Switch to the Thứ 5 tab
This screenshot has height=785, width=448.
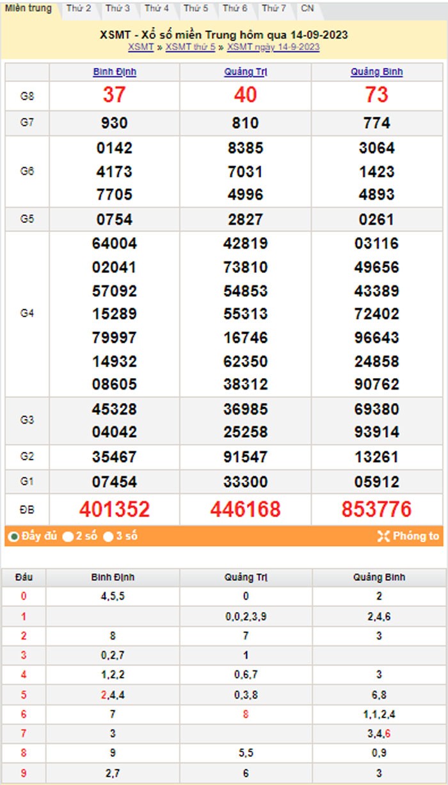196,9
